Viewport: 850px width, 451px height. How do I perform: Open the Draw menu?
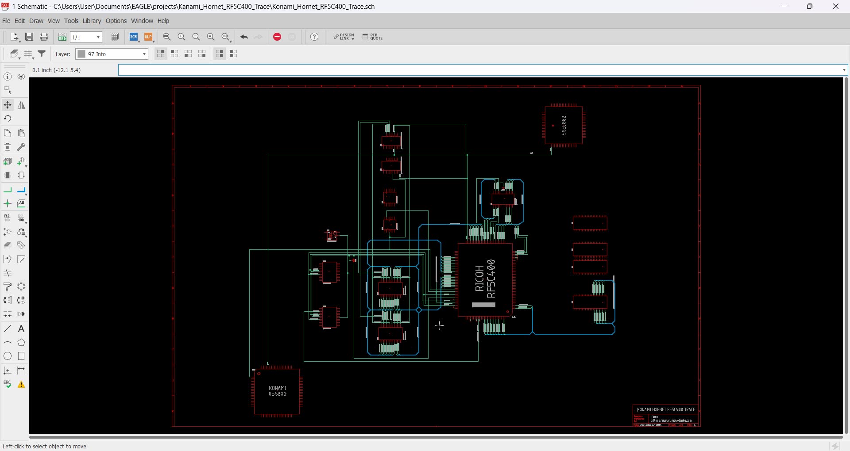point(36,21)
